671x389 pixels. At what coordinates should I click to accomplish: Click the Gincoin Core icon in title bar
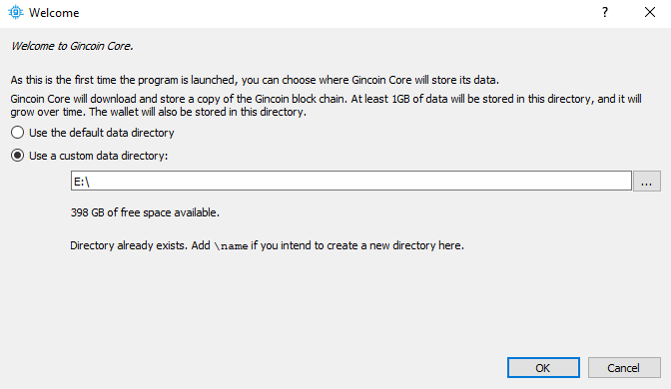(16, 12)
